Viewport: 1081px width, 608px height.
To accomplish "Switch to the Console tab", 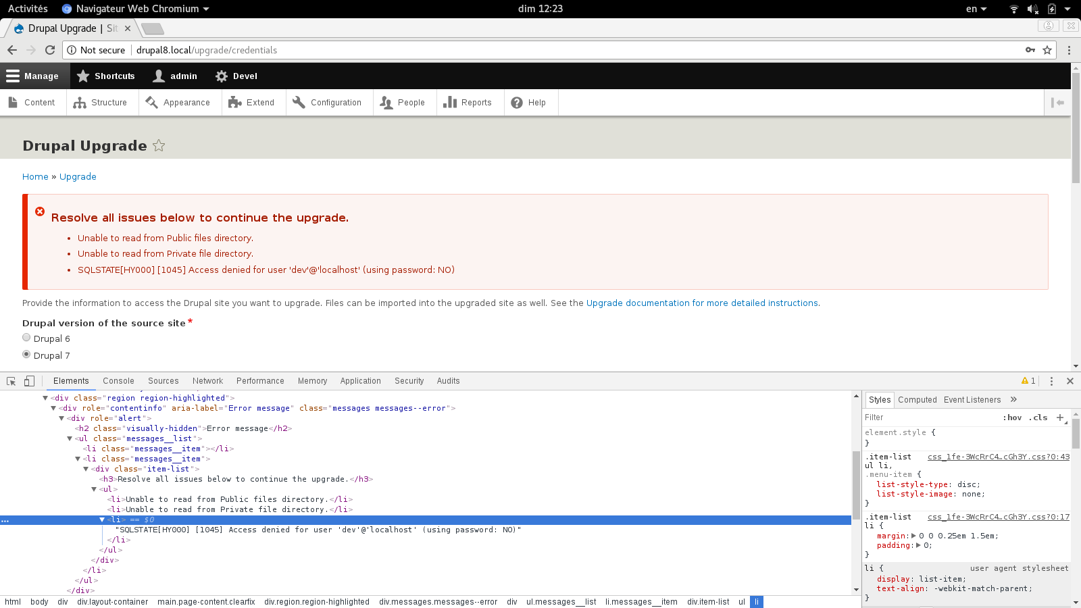I will [x=118, y=381].
